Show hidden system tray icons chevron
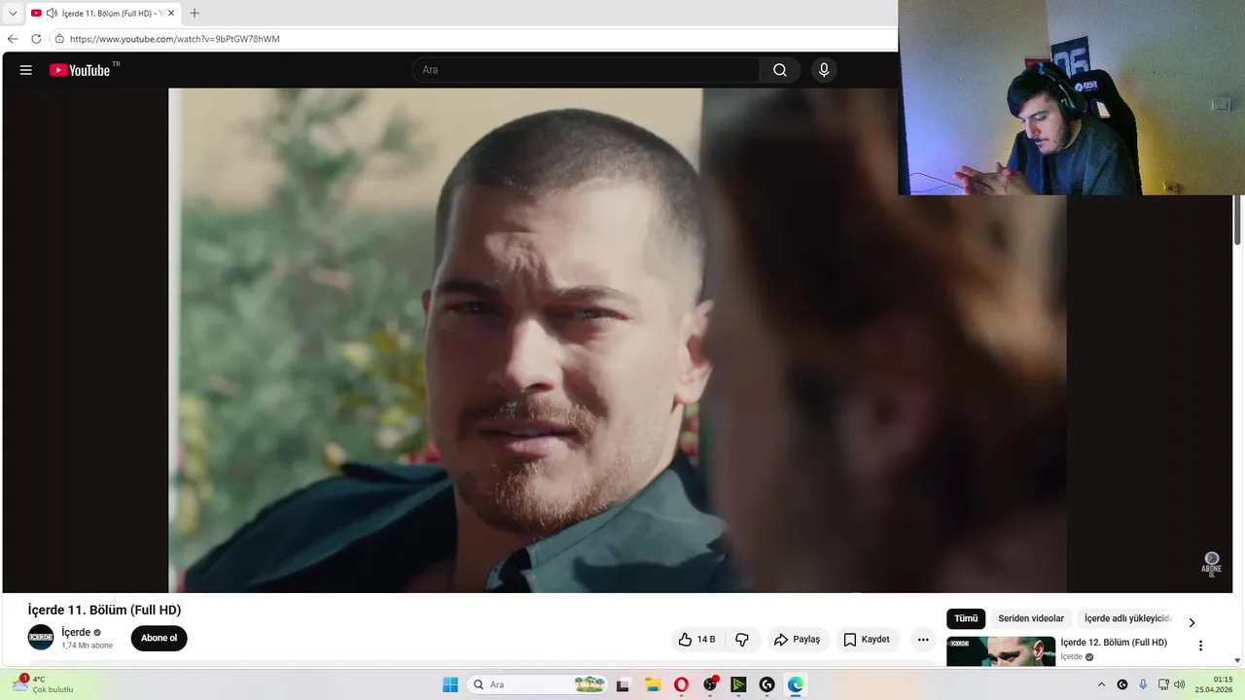This screenshot has width=1245, height=700. click(1101, 684)
